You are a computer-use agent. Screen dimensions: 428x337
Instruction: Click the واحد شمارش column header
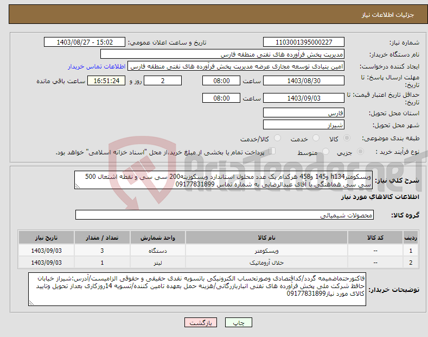click(158, 238)
